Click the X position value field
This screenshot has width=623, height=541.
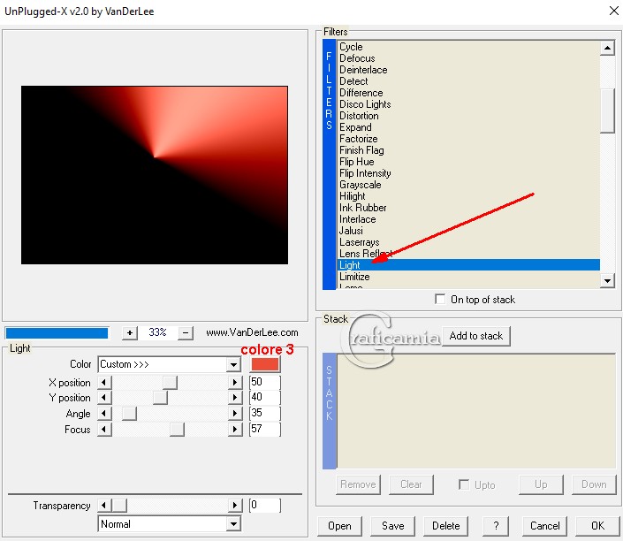264,382
